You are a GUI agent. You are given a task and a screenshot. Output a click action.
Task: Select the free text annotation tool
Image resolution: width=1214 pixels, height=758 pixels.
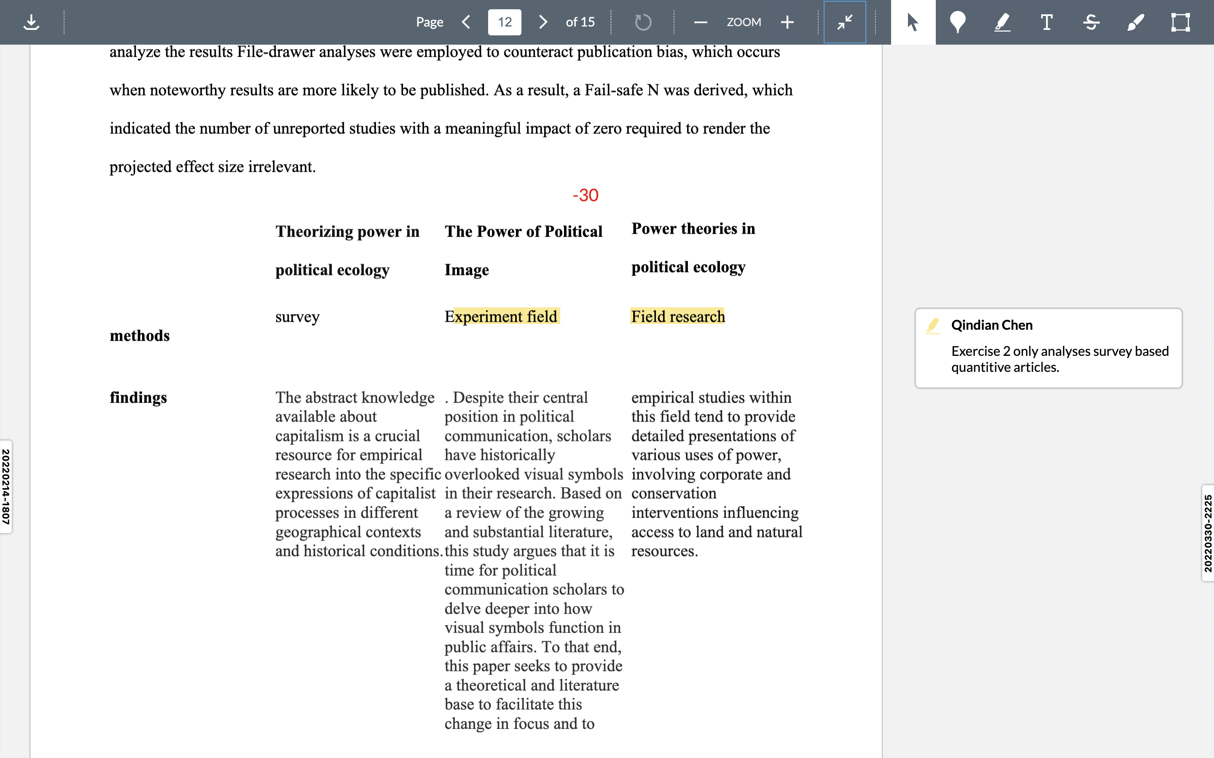(x=1047, y=22)
